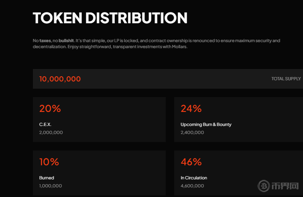Click the 4,600,000 token amount
Viewport: 303px width, 197px height.
pyautogui.click(x=192, y=186)
